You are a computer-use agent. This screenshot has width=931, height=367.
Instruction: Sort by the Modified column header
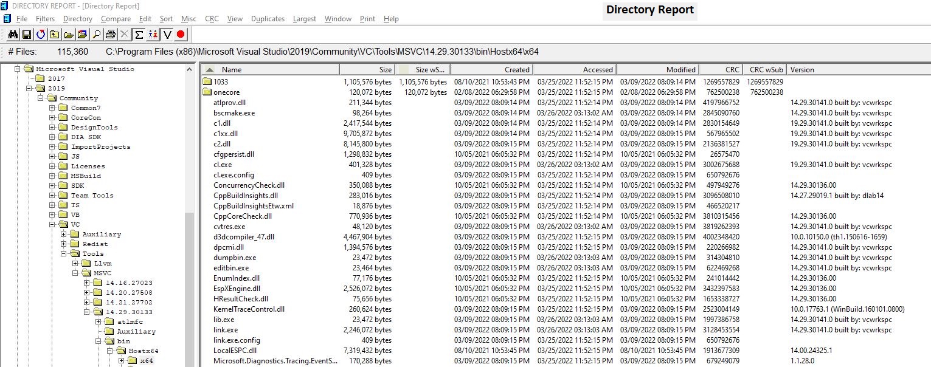657,69
